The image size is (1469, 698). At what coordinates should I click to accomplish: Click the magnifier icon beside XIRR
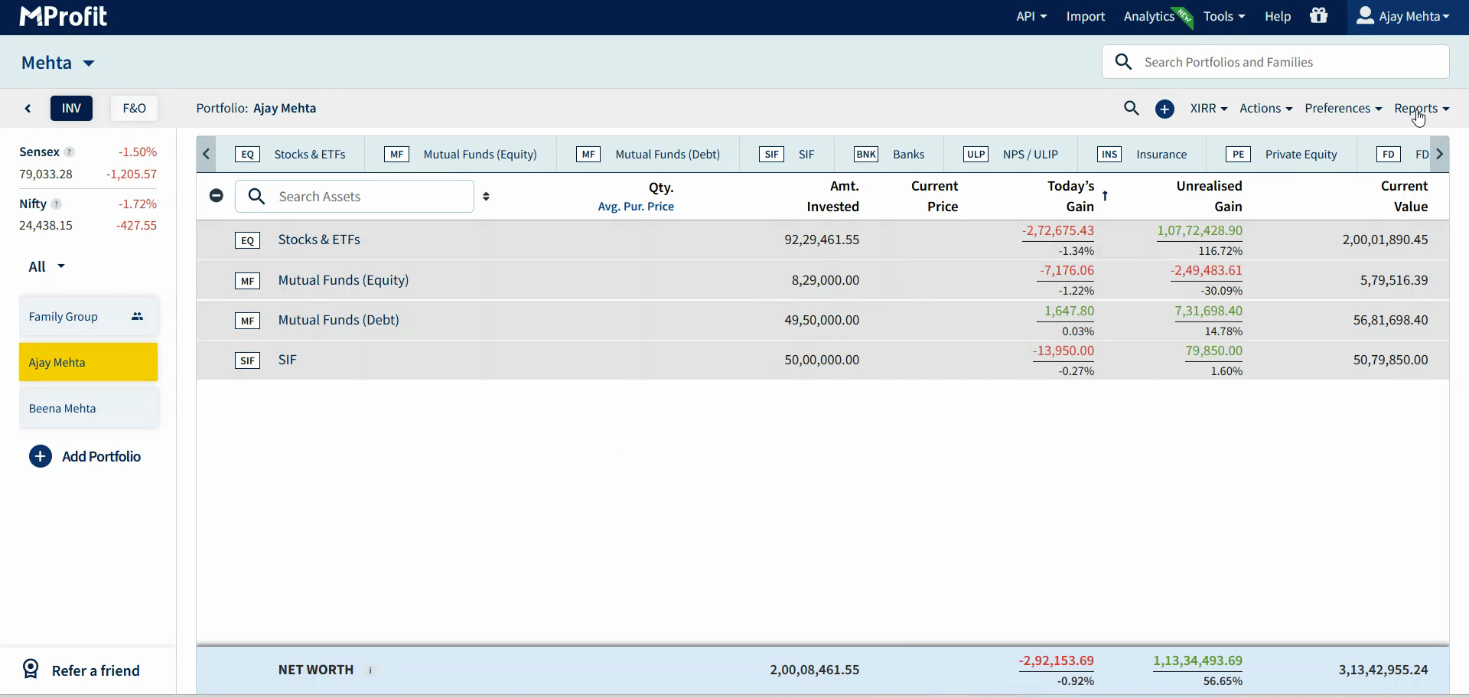point(1132,109)
